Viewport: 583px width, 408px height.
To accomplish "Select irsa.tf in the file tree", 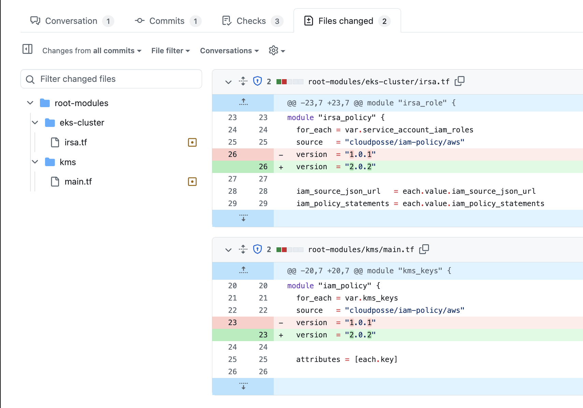I will point(76,142).
